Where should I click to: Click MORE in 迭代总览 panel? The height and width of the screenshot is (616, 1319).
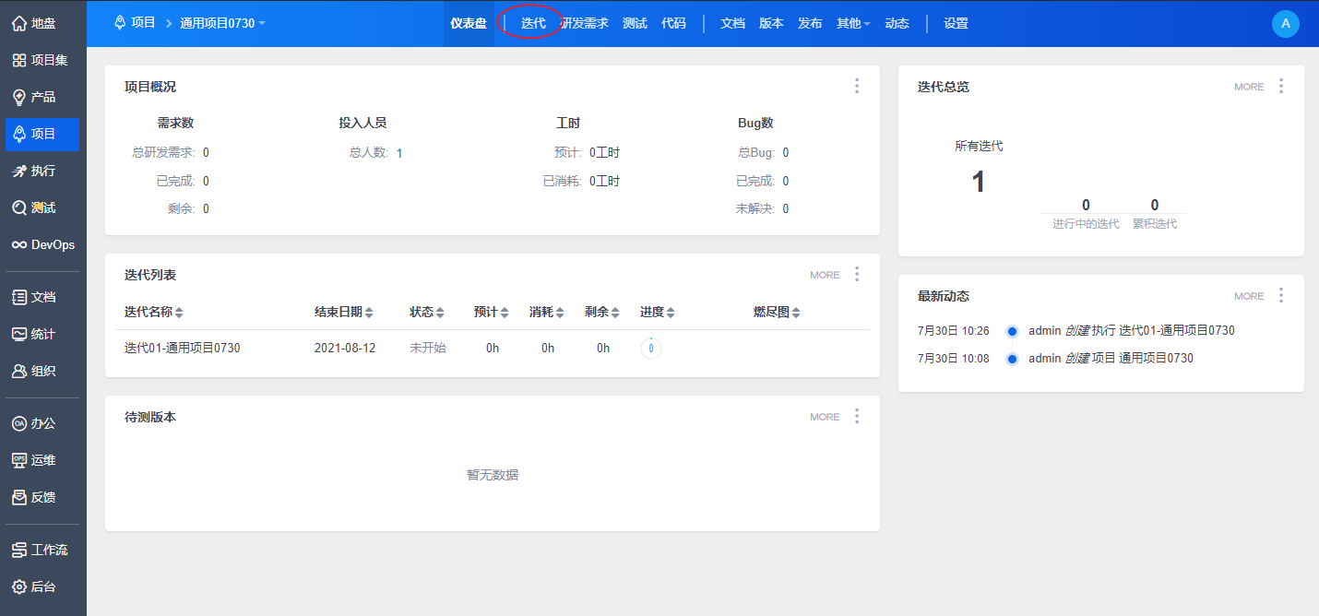(x=1249, y=87)
